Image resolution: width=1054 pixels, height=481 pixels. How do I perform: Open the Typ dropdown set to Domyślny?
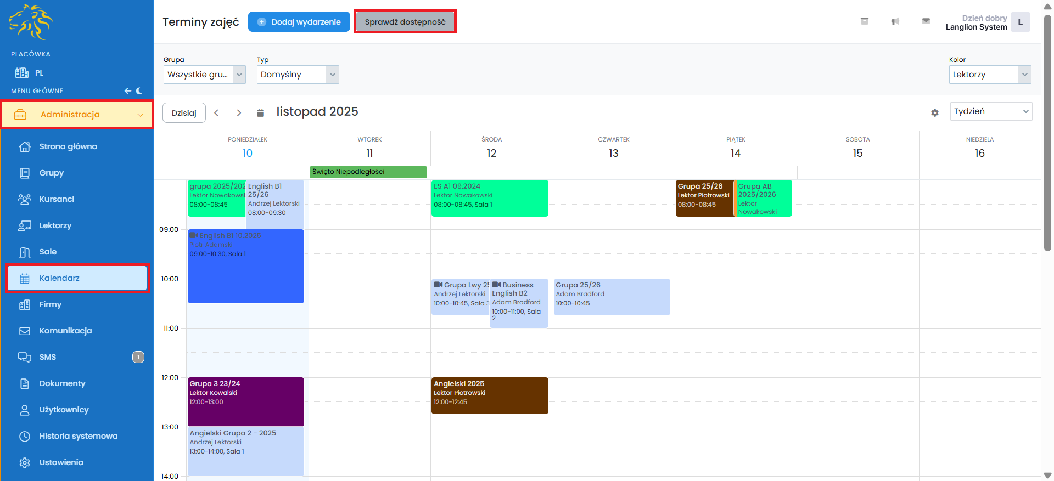coord(298,75)
